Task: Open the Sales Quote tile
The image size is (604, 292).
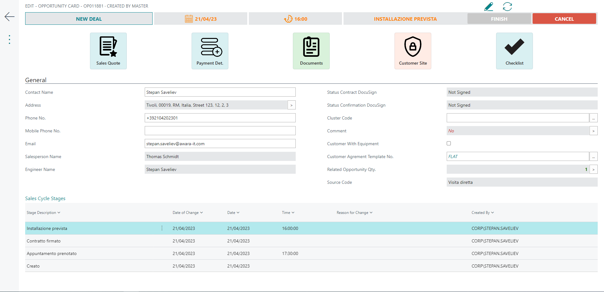Action: click(x=108, y=51)
